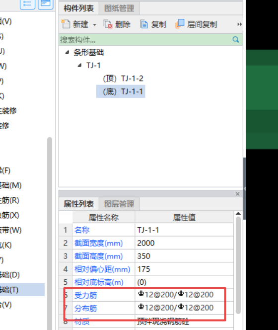Click the 分布筋 property label
Viewport: 278px width, 330px height.
tap(85, 309)
